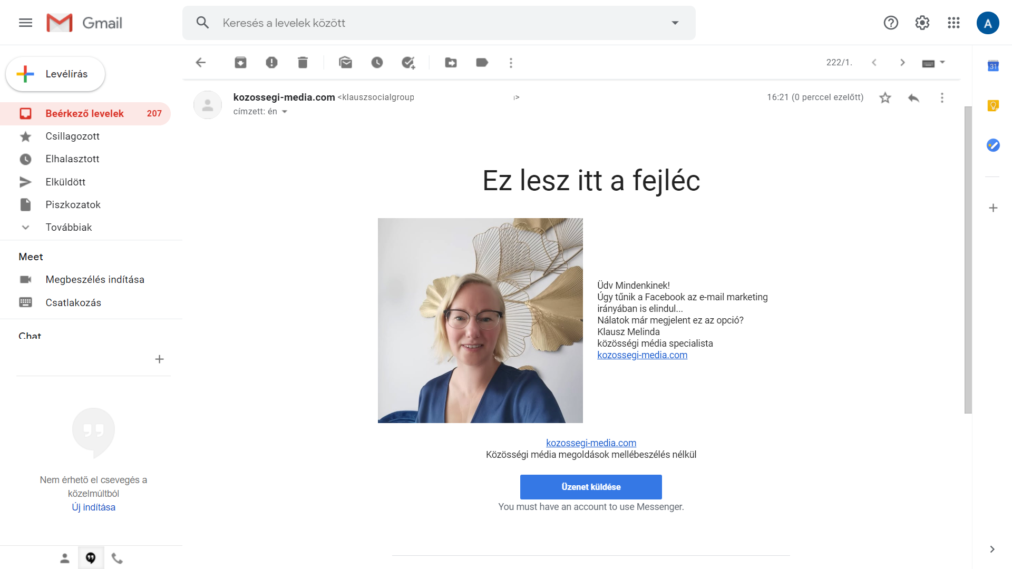Click the email page vertical scrollbar
Image resolution: width=1012 pixels, height=569 pixels.
(968, 260)
